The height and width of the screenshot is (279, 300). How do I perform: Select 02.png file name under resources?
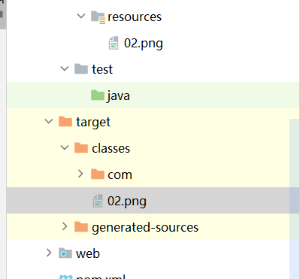[144, 43]
